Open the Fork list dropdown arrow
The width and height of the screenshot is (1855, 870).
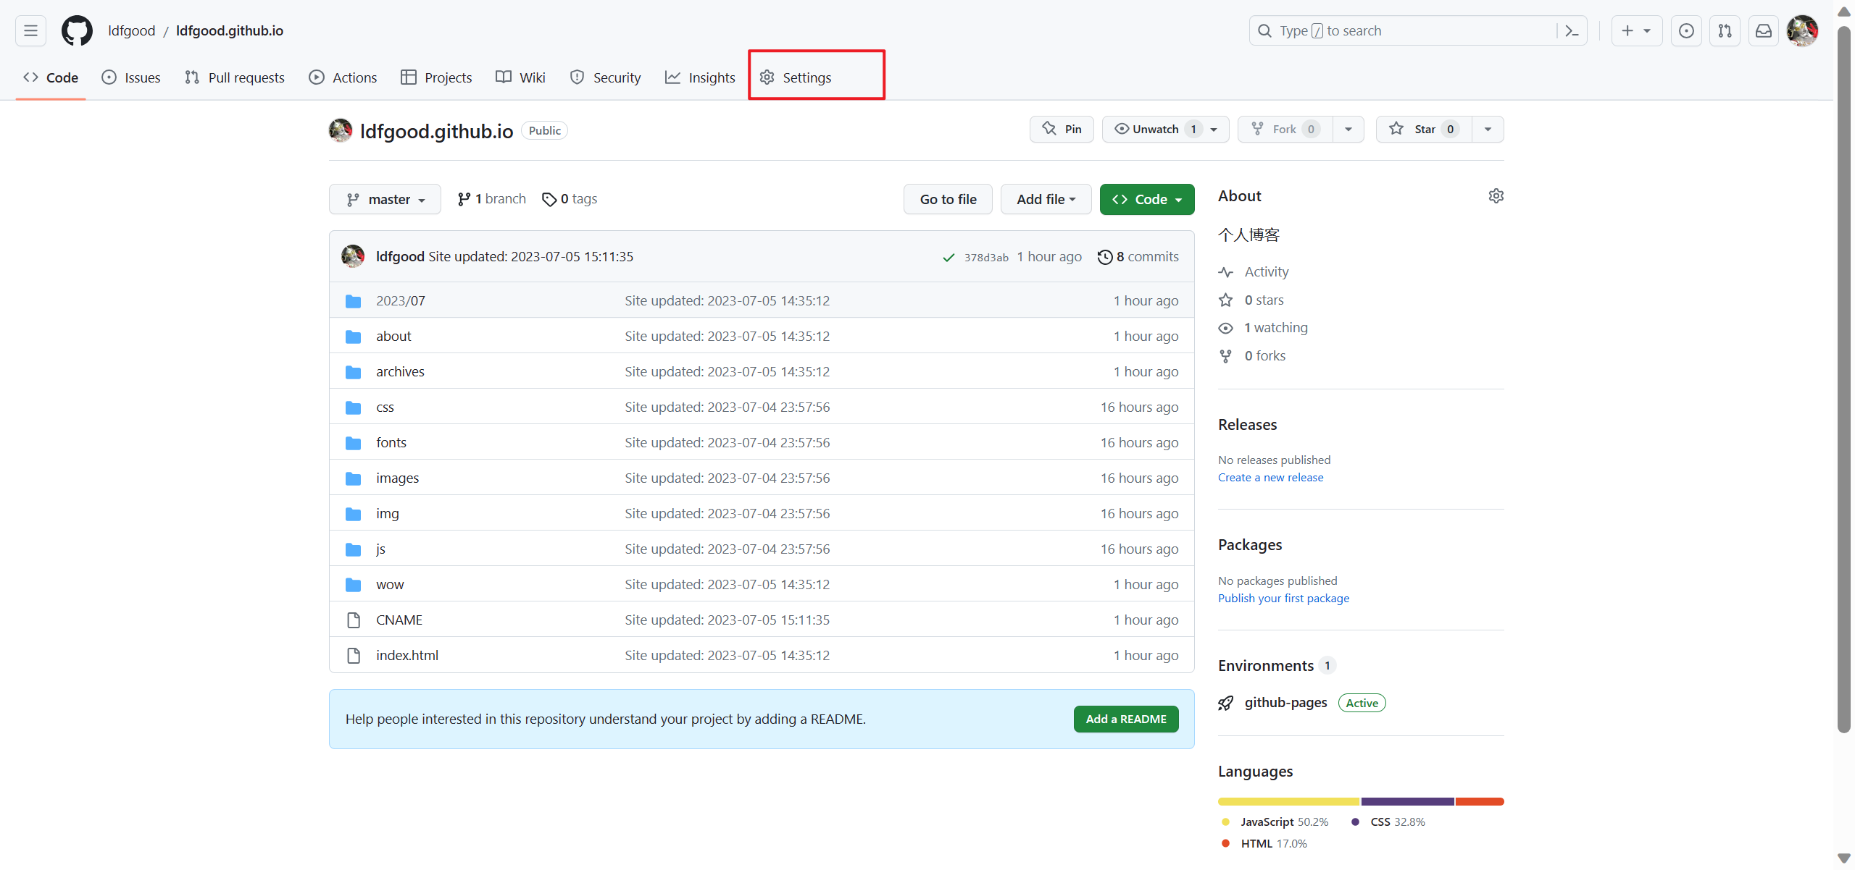click(1348, 129)
